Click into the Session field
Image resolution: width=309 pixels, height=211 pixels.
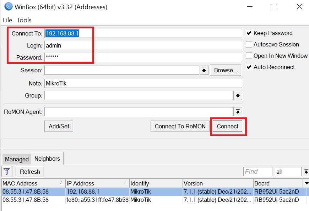(121, 70)
